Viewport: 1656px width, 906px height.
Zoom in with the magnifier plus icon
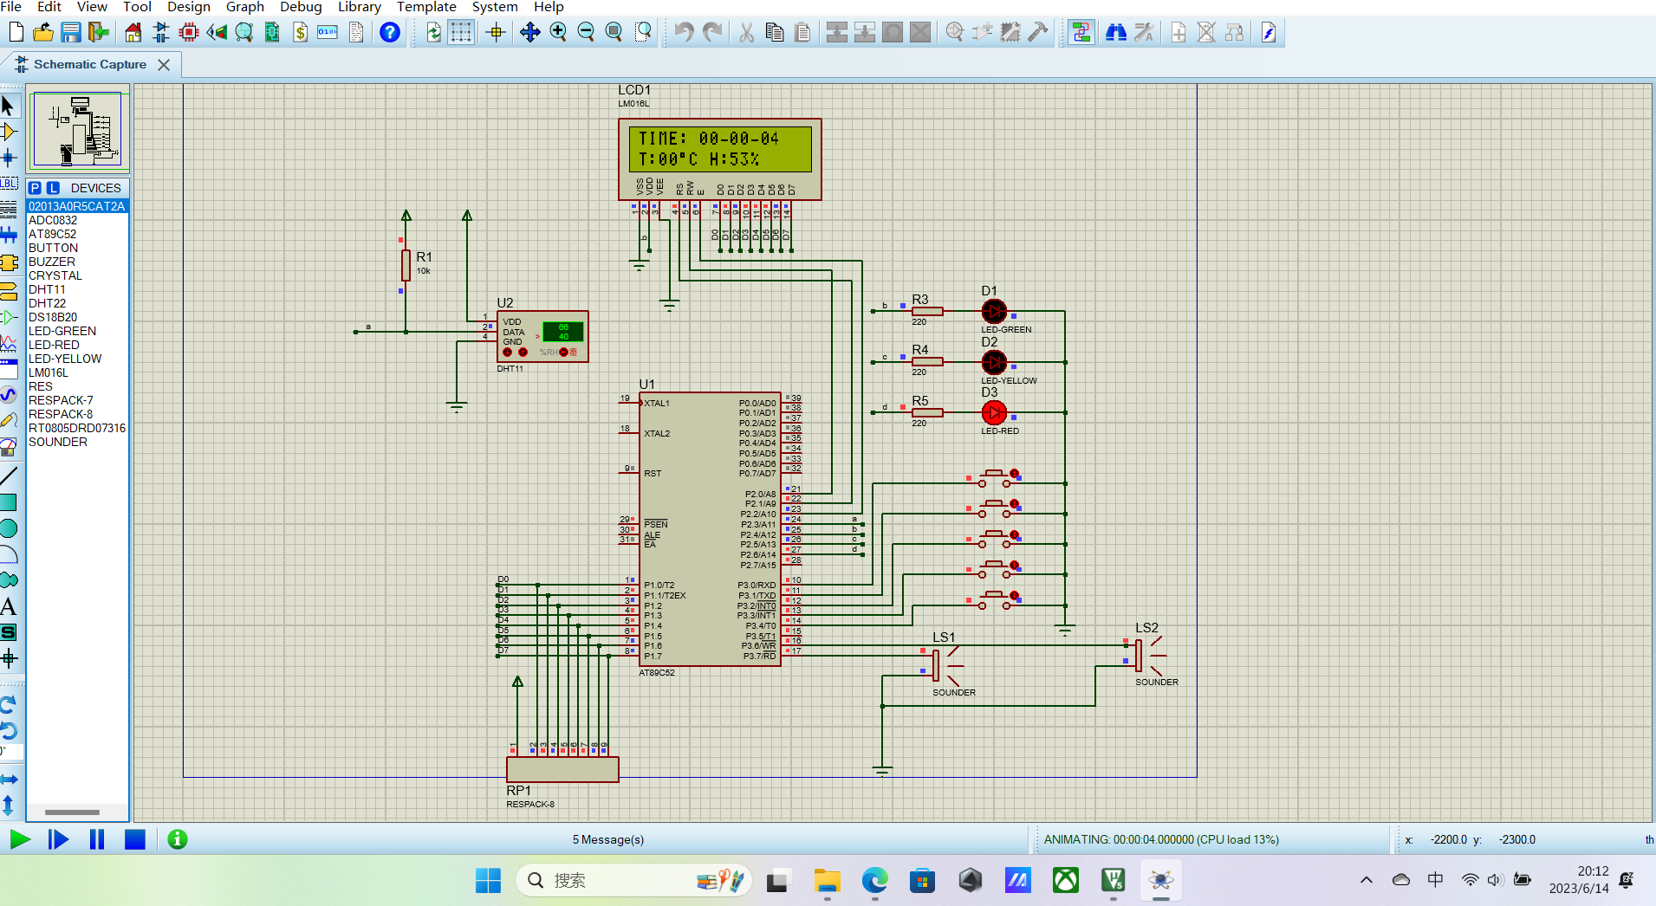coord(558,33)
